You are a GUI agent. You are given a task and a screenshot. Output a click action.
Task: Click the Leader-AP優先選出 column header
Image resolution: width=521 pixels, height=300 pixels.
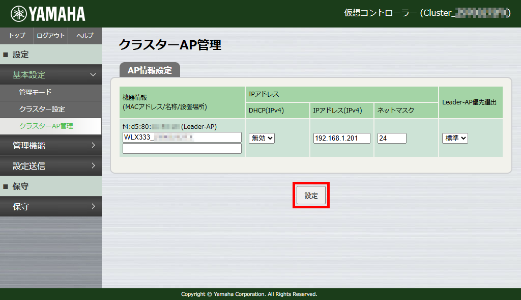click(471, 102)
